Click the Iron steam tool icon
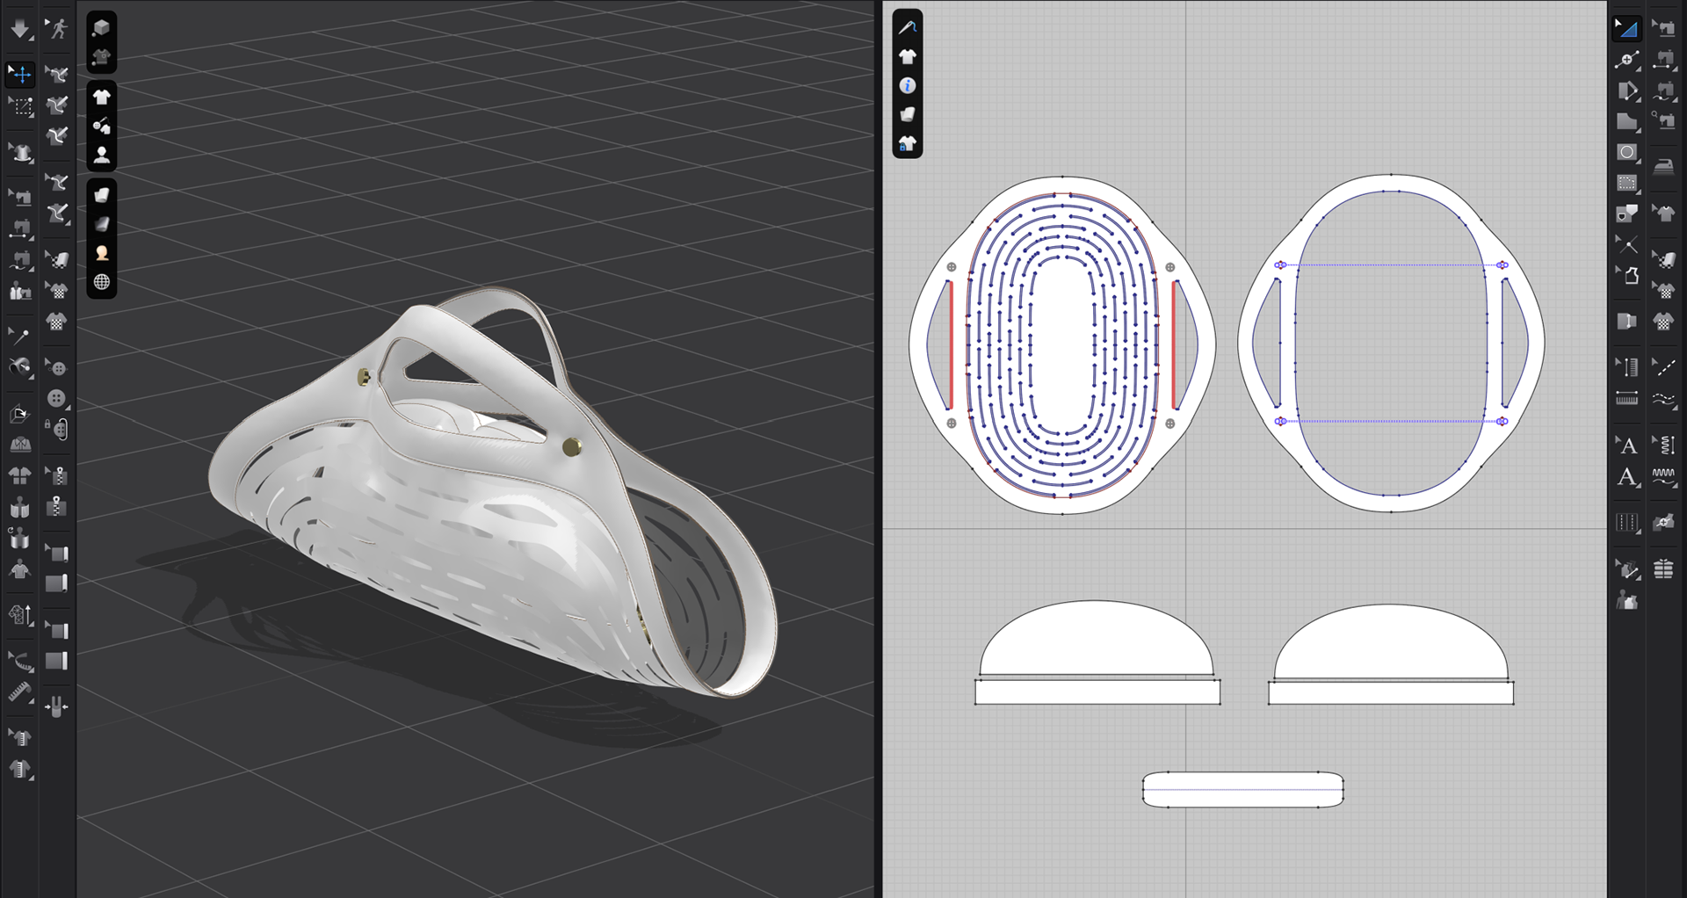The height and width of the screenshot is (898, 1687). pos(1664,167)
